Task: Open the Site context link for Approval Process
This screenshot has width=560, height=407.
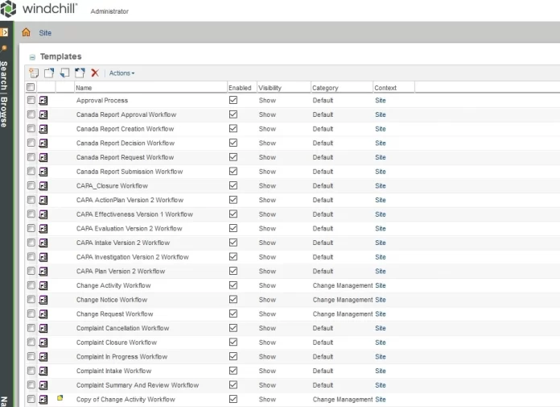Action: click(381, 101)
